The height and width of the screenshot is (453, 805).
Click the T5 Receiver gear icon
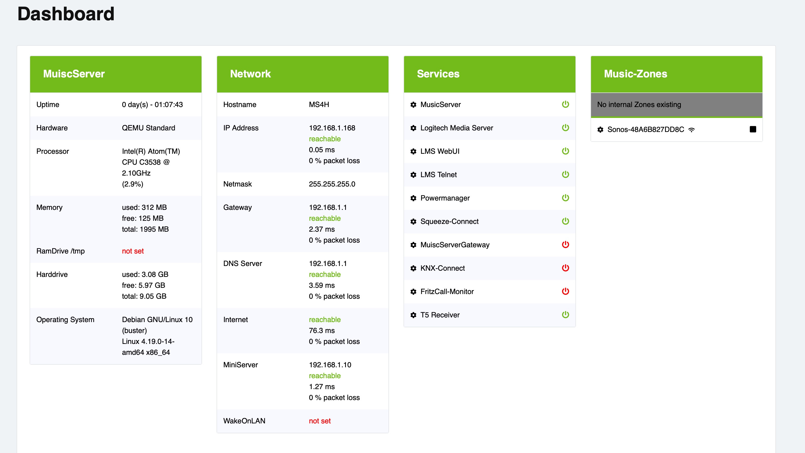[x=413, y=315]
